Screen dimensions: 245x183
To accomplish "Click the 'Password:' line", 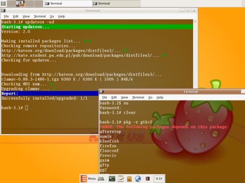I will [x=110, y=108].
